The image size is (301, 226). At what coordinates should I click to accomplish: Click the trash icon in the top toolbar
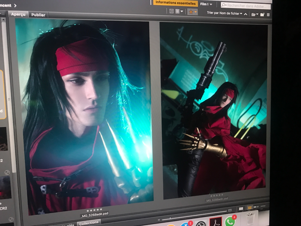tap(268, 14)
